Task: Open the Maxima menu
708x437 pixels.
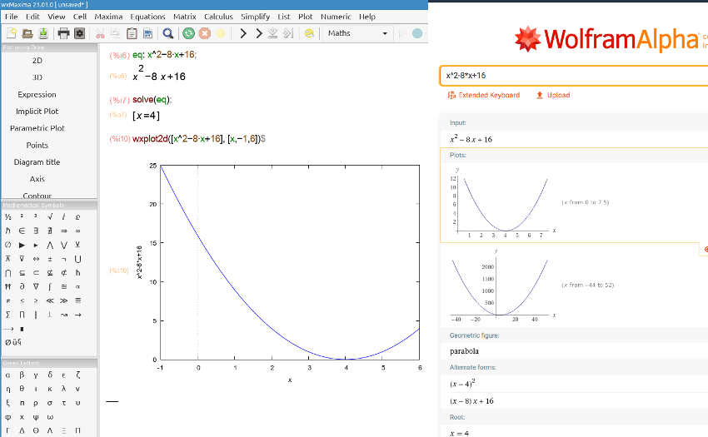Action: 108,17
